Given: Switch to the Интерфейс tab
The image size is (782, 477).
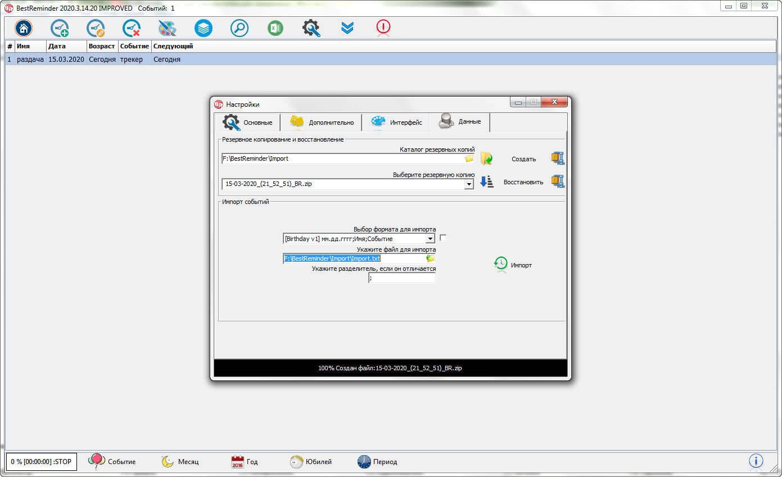Looking at the screenshot, I should 396,122.
